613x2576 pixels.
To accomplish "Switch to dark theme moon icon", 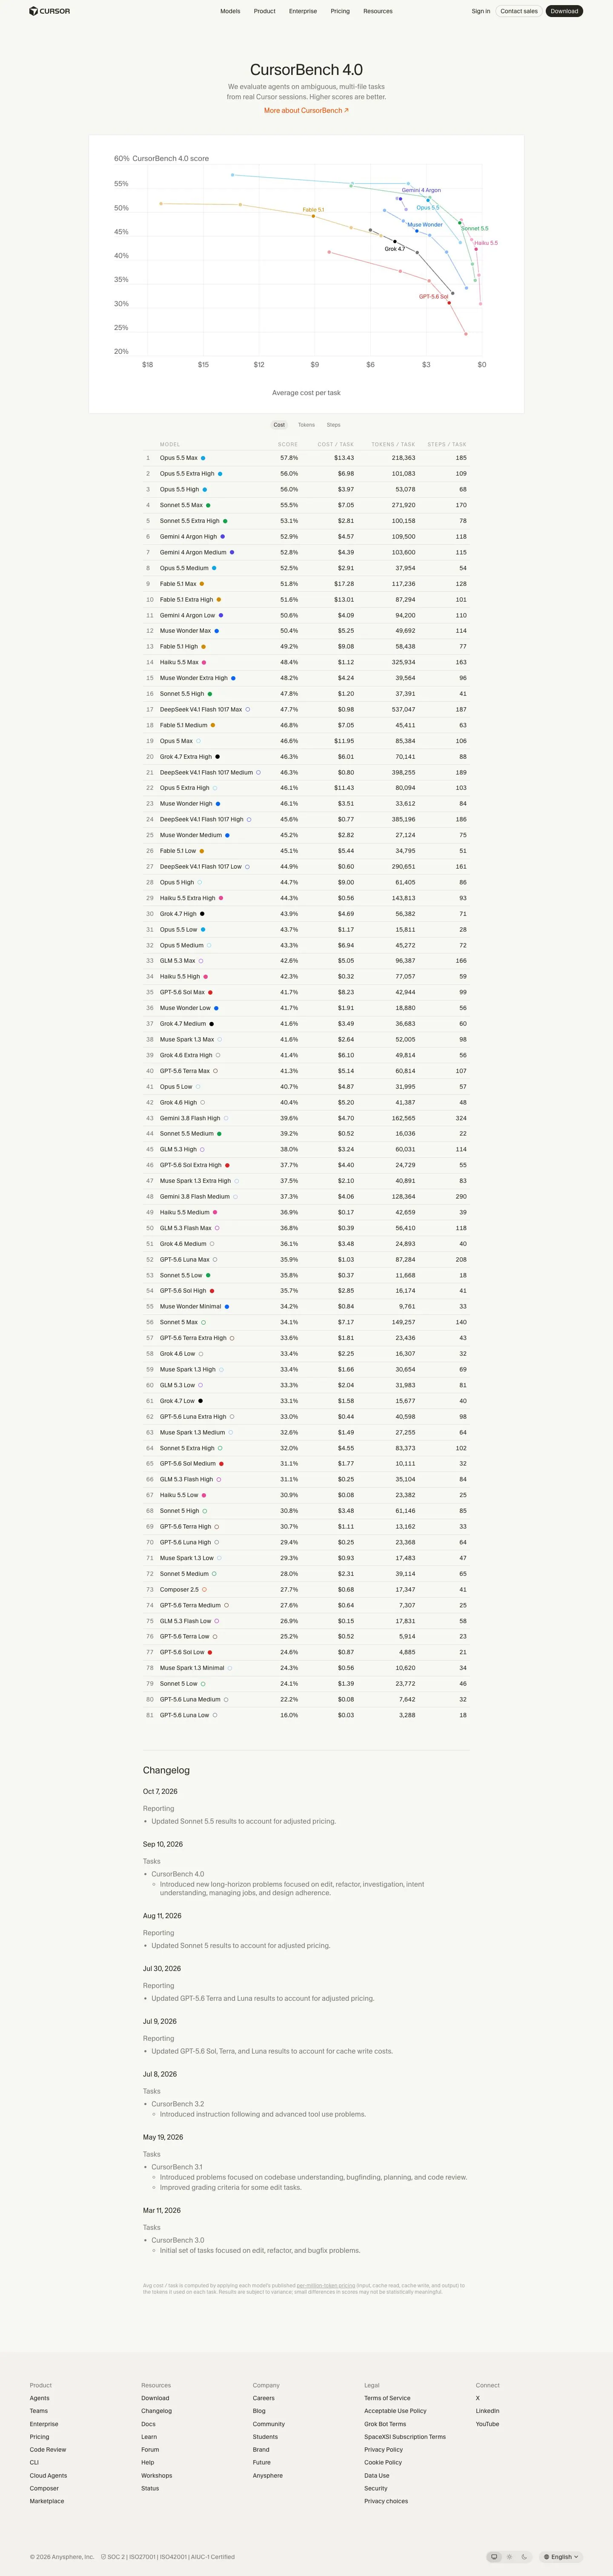I will coord(524,2557).
